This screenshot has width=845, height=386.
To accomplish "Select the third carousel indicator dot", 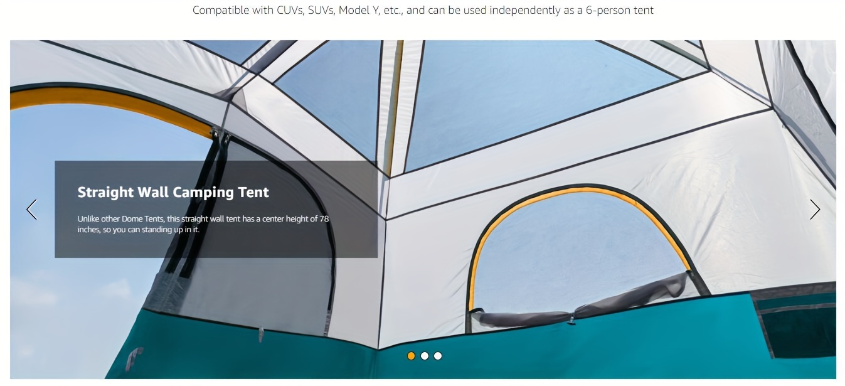I will coord(438,356).
